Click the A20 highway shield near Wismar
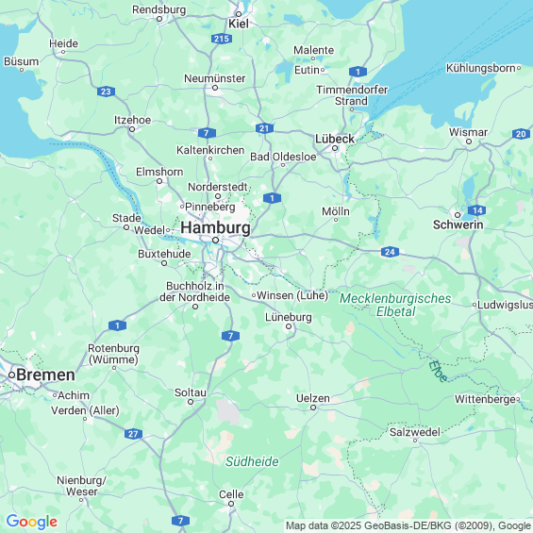533x533 pixels. click(x=521, y=134)
